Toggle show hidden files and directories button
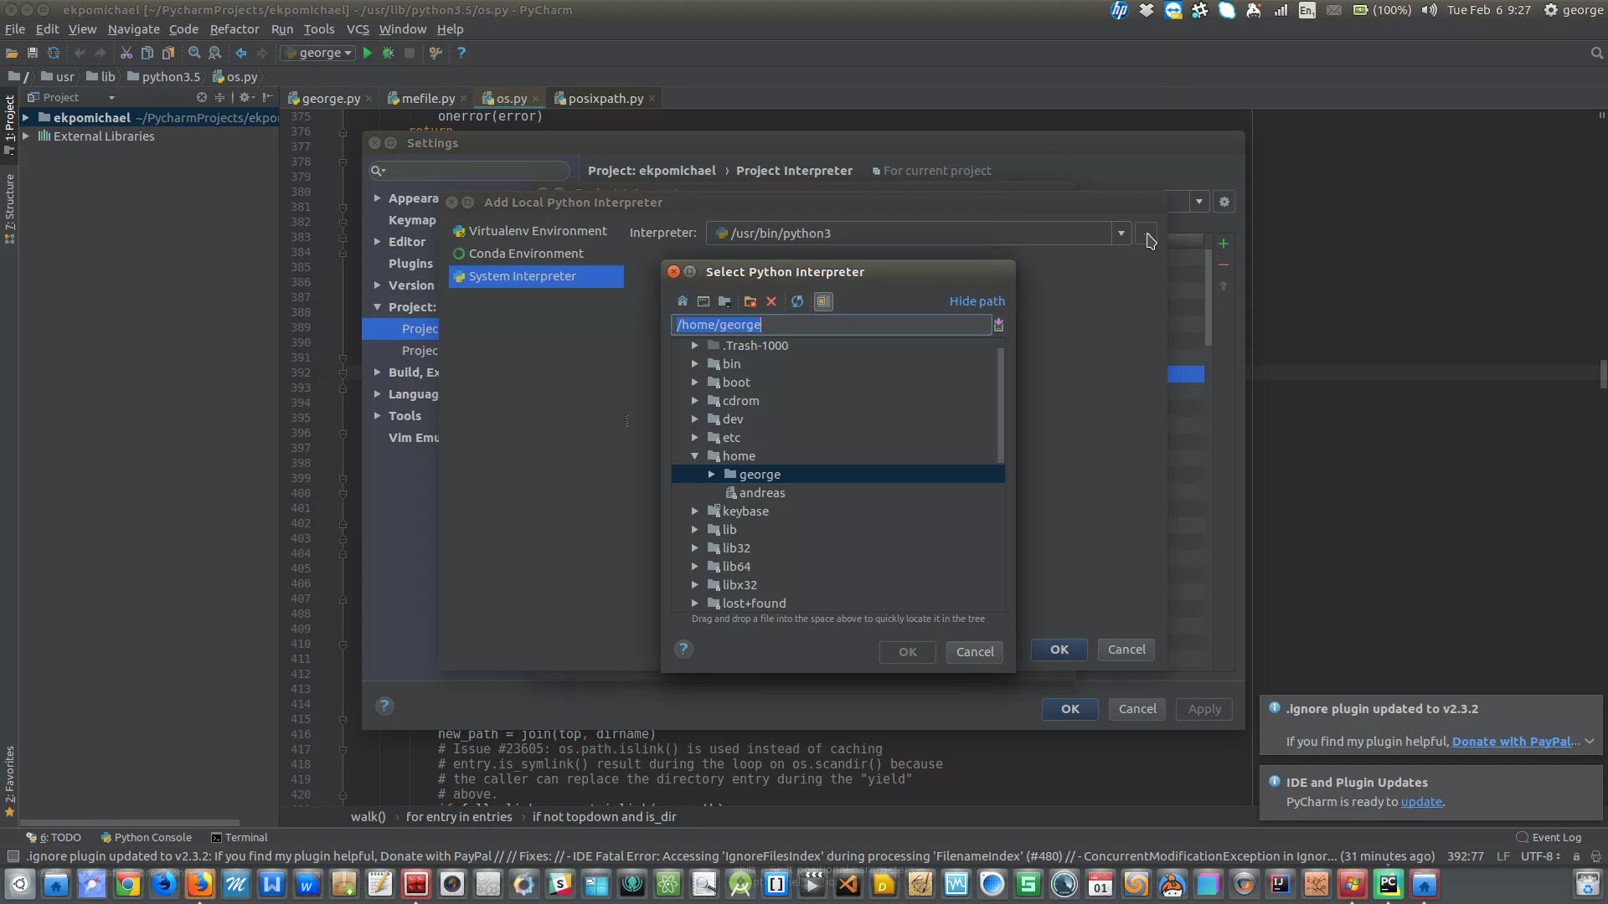 pyautogui.click(x=823, y=301)
